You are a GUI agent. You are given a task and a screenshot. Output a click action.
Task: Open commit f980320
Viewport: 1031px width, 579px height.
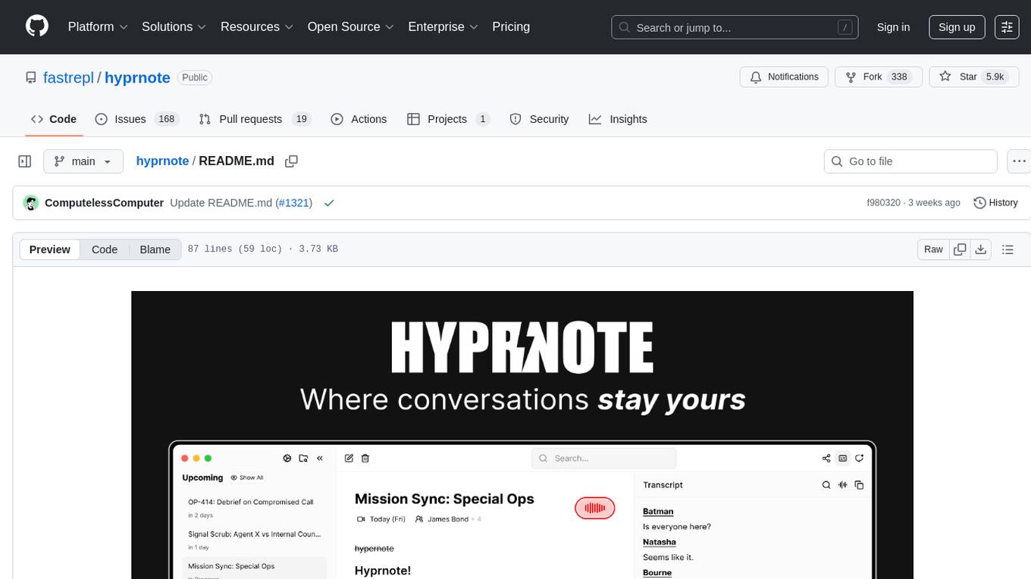[883, 203]
